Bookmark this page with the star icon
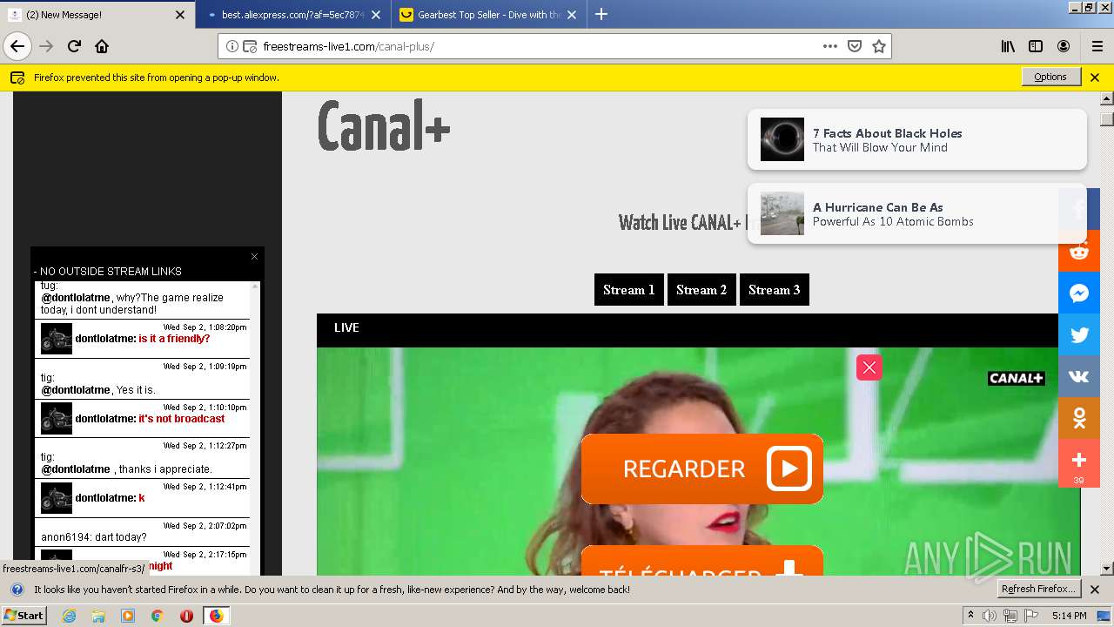The width and height of the screenshot is (1114, 627). (879, 46)
